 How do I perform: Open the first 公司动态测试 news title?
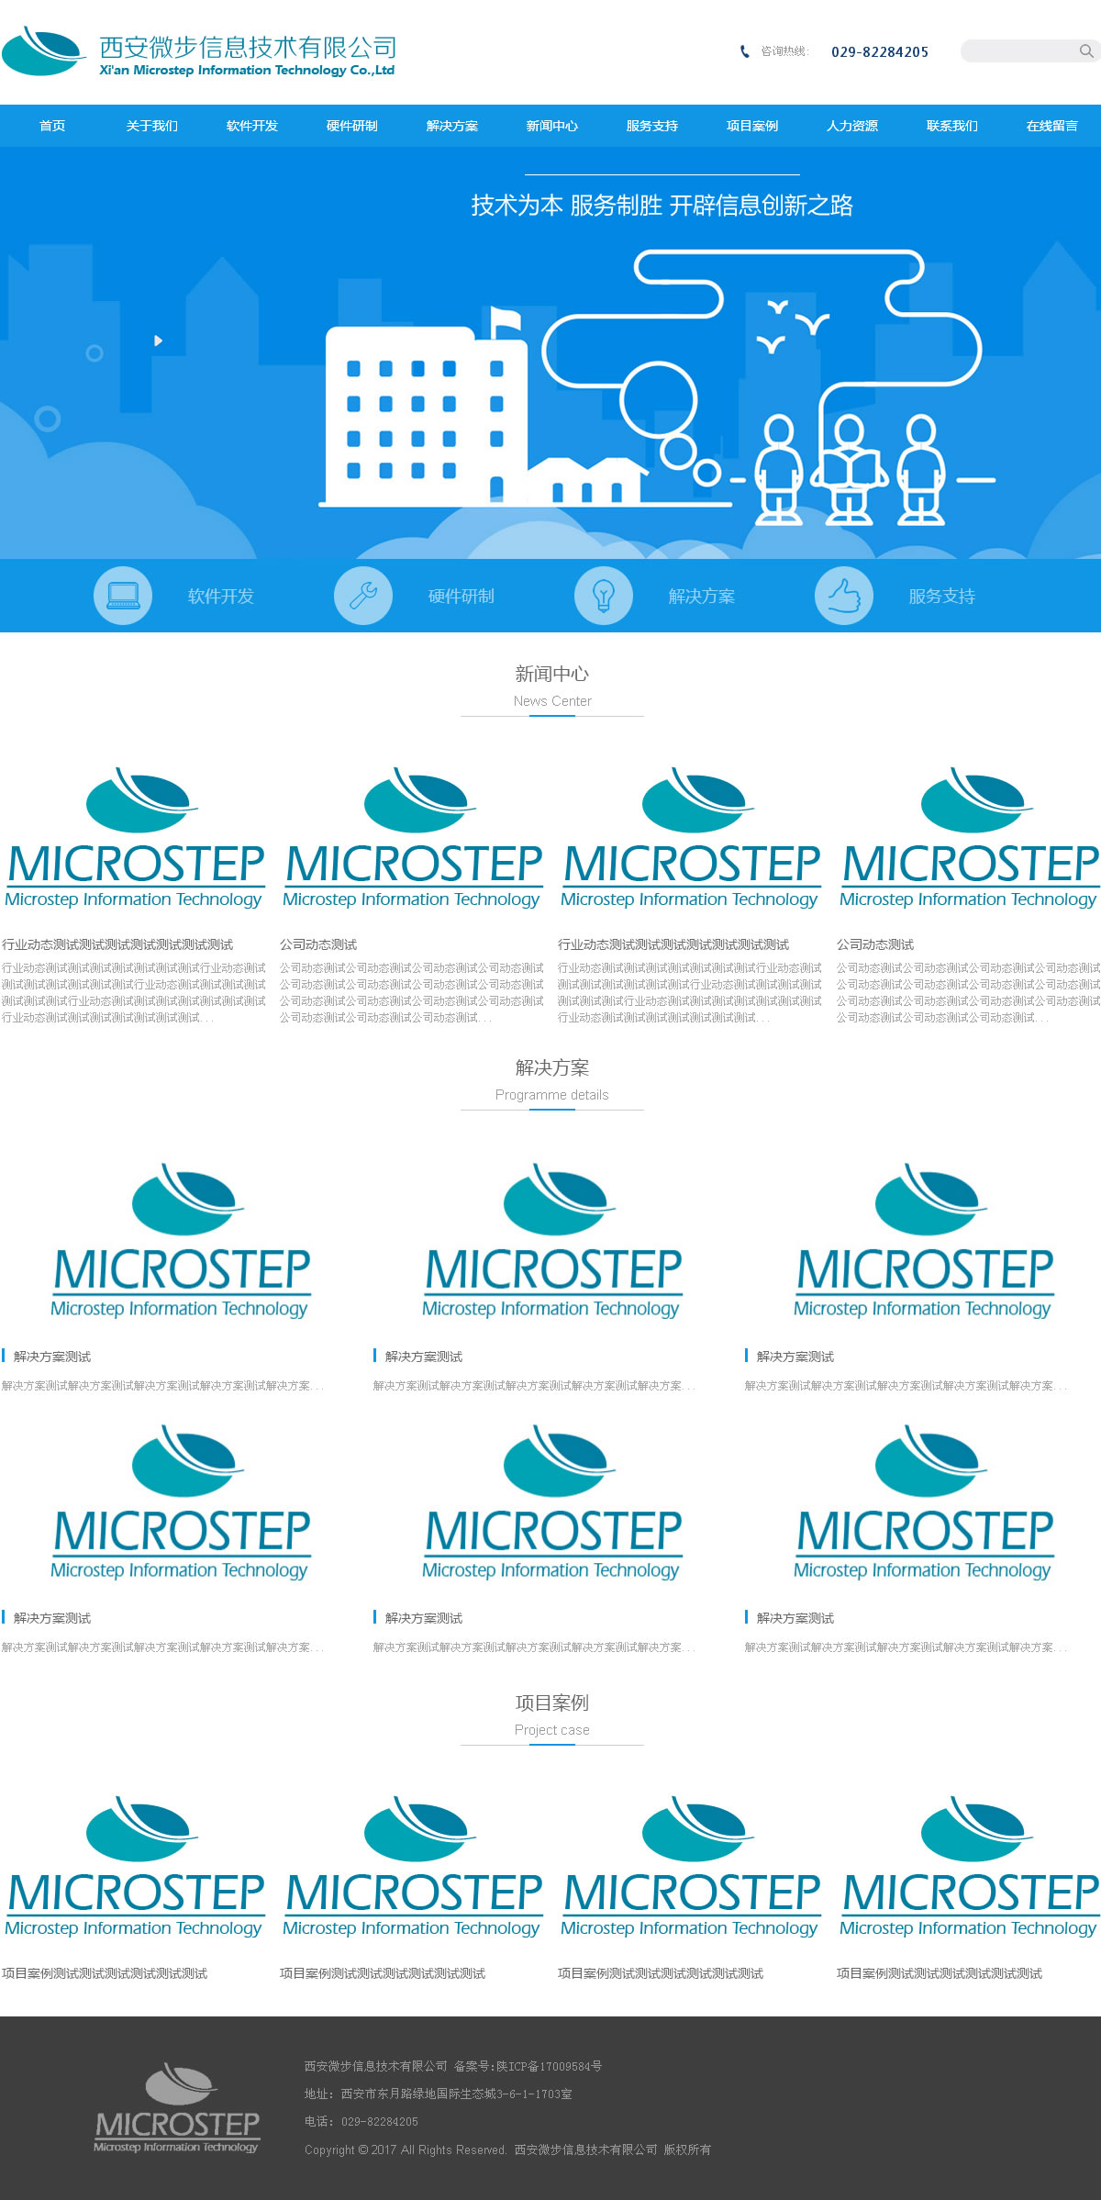pyautogui.click(x=318, y=944)
